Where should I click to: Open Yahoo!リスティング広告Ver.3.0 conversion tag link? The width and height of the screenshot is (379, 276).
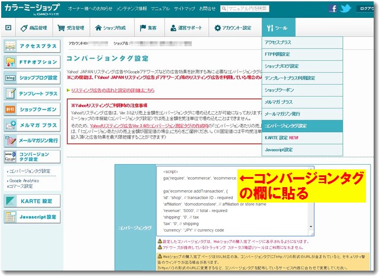[149, 126]
